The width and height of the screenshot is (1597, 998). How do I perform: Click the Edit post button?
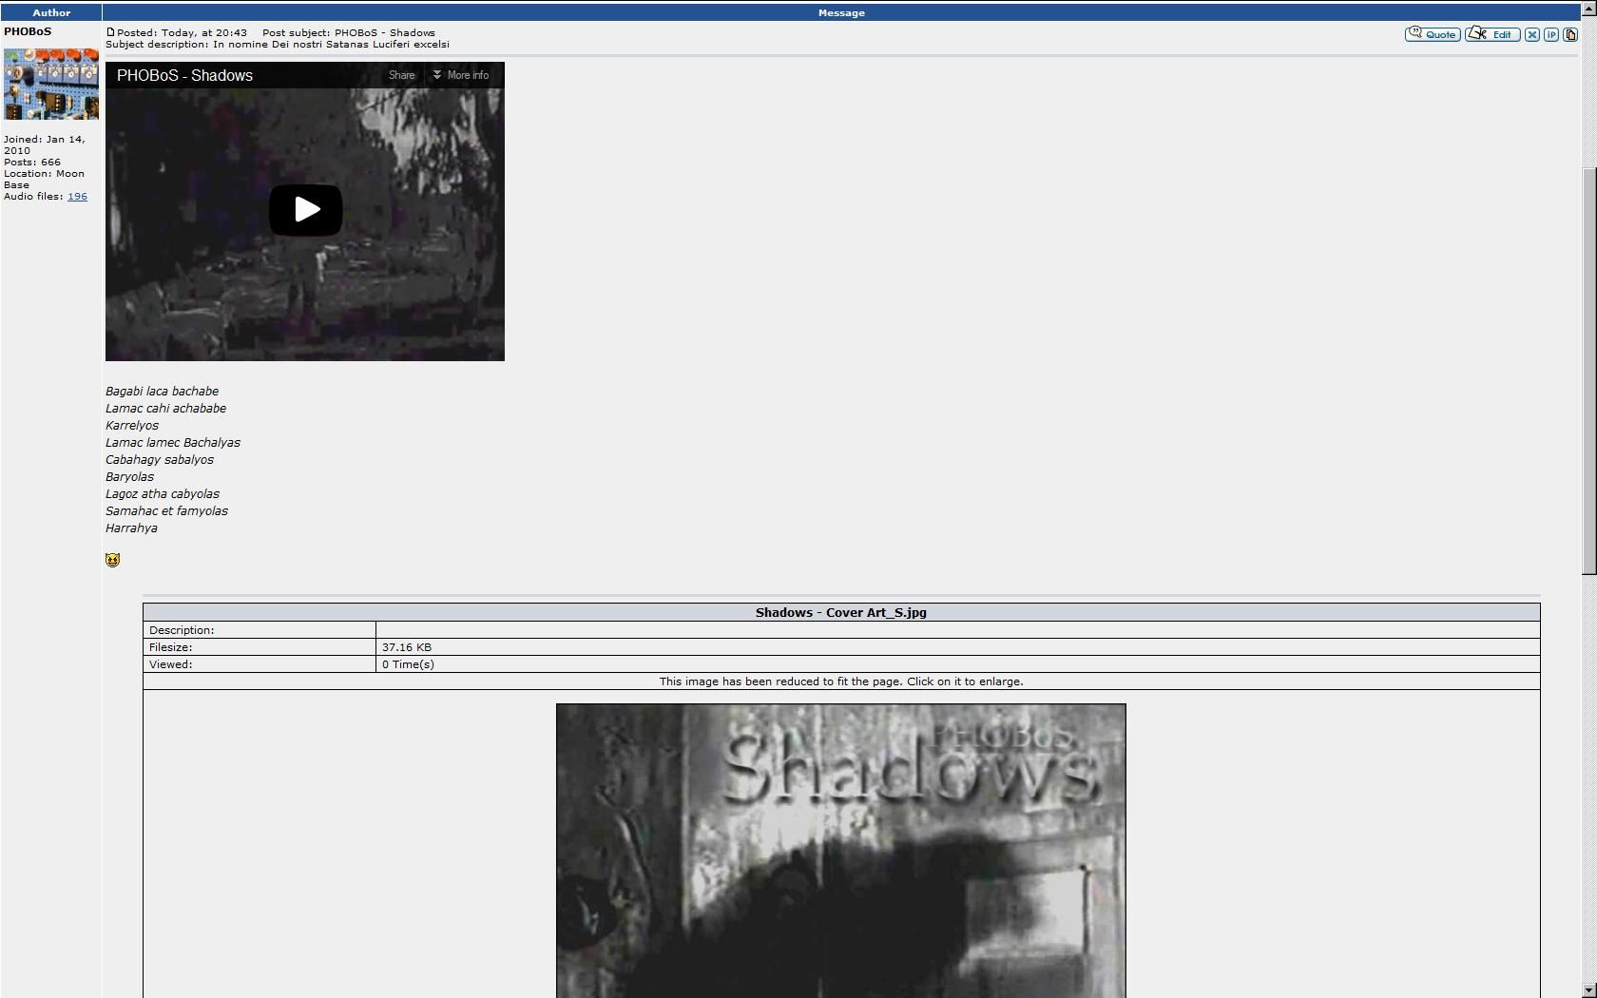coord(1491,34)
